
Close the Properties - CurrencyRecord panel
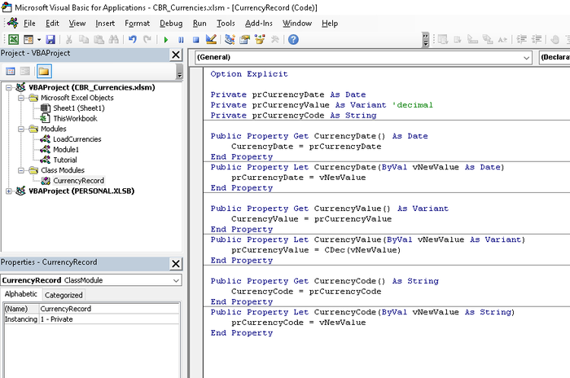pos(176,263)
